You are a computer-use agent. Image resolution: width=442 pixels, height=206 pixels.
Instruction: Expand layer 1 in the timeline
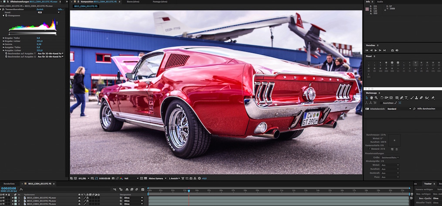pyautogui.click(x=13, y=198)
